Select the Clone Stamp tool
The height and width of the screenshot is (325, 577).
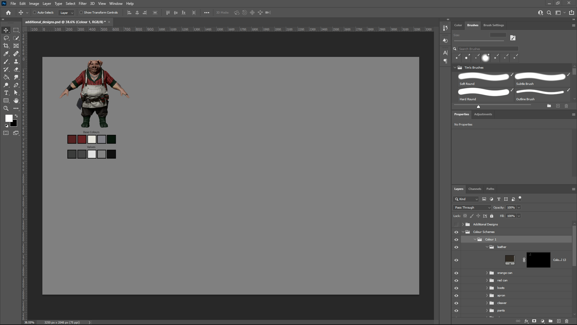(x=16, y=61)
